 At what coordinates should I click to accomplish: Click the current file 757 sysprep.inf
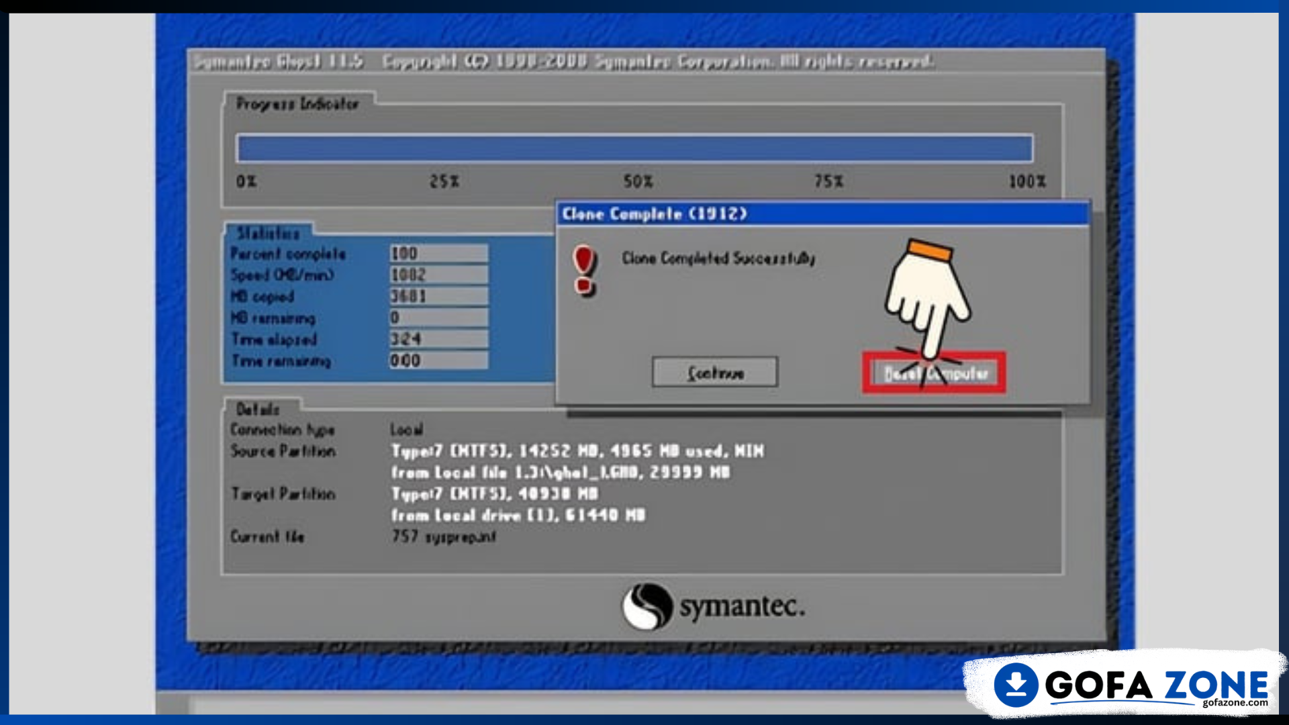[444, 537]
